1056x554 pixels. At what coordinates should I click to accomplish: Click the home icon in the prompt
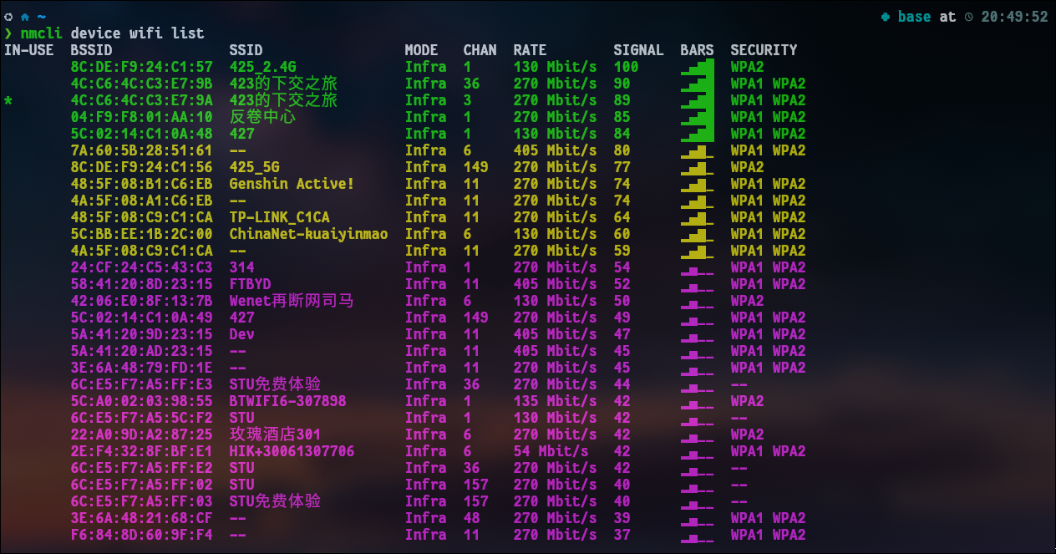[24, 17]
